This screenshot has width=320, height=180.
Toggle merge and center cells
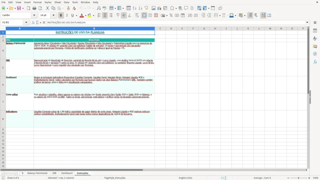[144, 15]
